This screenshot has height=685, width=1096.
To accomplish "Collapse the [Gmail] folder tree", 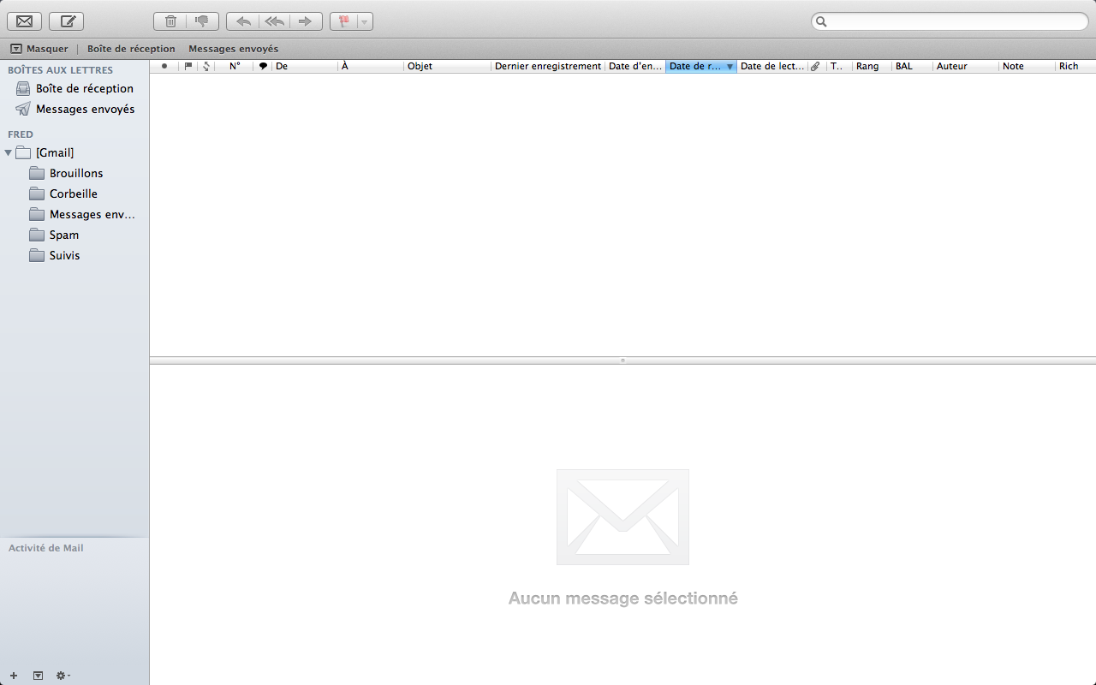I will coord(9,152).
